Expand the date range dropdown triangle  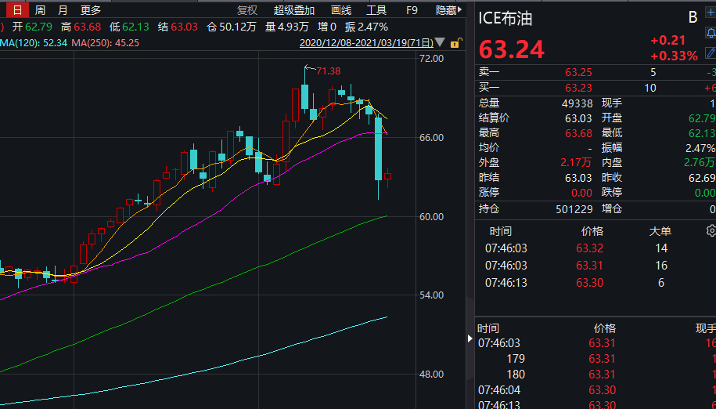(440, 42)
